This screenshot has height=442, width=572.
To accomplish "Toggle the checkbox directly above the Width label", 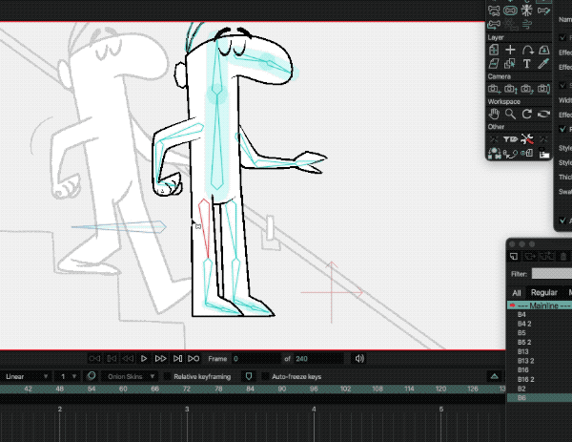I will [x=562, y=85].
